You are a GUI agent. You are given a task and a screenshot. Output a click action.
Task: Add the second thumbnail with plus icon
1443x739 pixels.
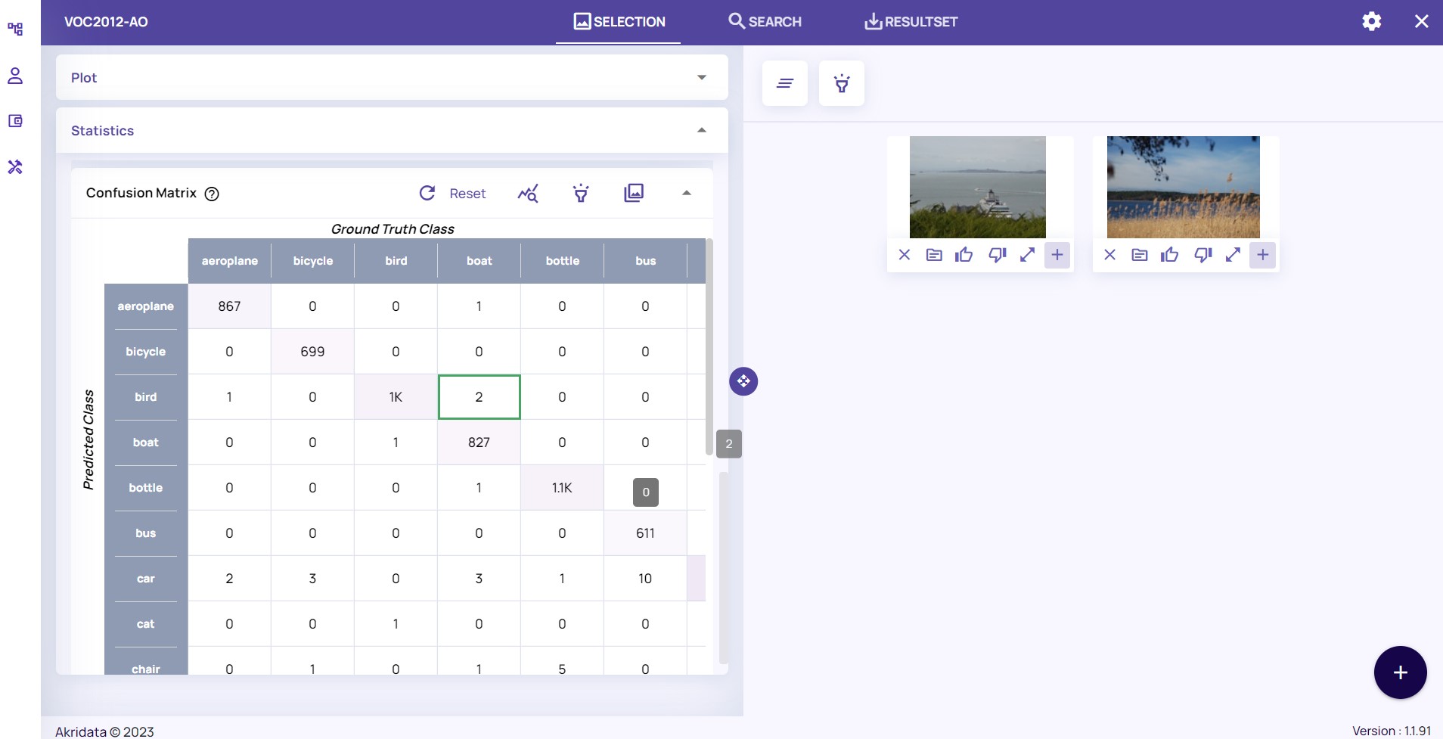pyautogui.click(x=1263, y=255)
